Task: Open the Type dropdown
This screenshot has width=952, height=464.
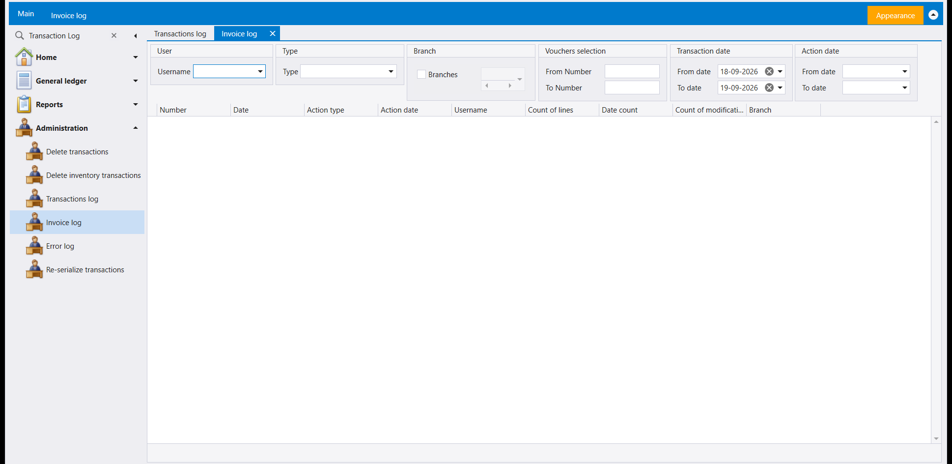Action: tap(391, 71)
